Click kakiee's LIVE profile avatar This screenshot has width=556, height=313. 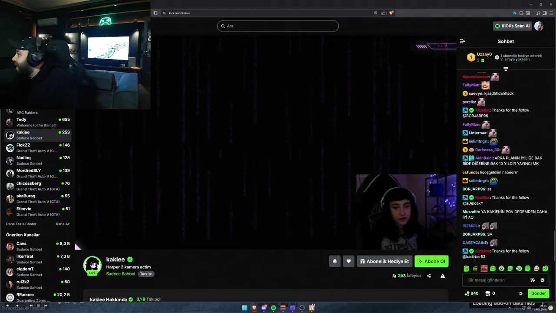click(x=92, y=266)
